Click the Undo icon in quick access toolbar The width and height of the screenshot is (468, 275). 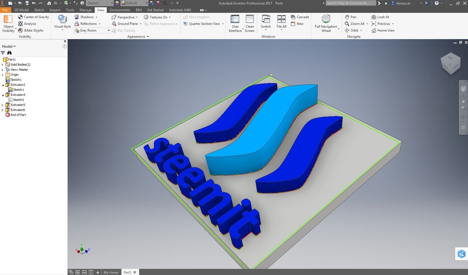(34, 3)
